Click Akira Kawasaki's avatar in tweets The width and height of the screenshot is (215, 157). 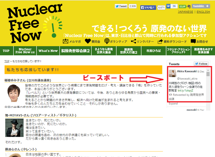click(x=172, y=73)
